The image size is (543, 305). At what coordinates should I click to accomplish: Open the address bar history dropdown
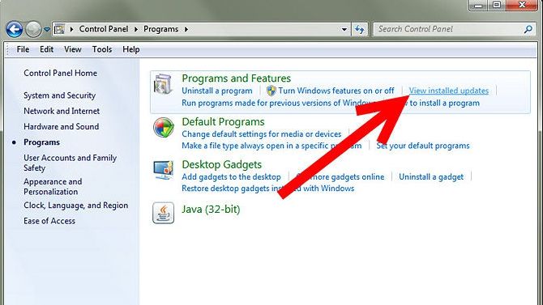click(x=344, y=29)
